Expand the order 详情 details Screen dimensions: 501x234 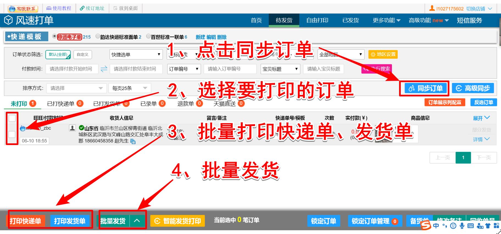tap(481, 139)
